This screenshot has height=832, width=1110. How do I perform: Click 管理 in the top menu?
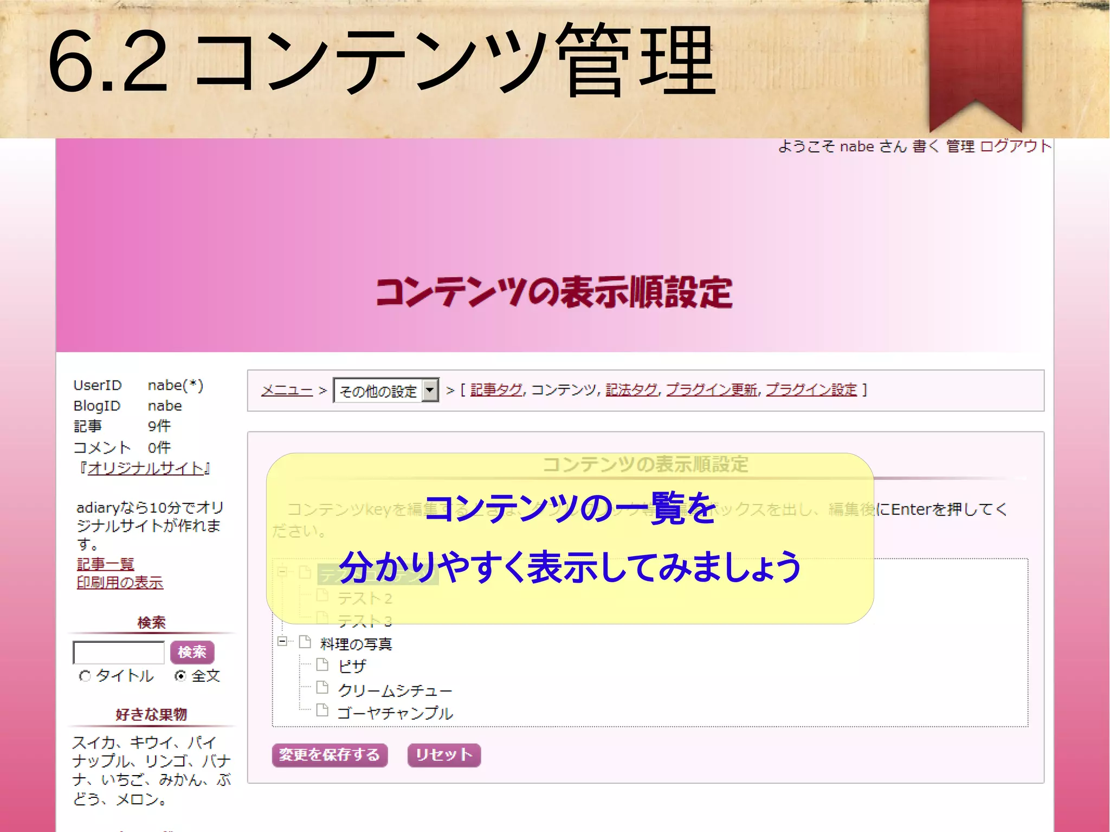pos(960,146)
